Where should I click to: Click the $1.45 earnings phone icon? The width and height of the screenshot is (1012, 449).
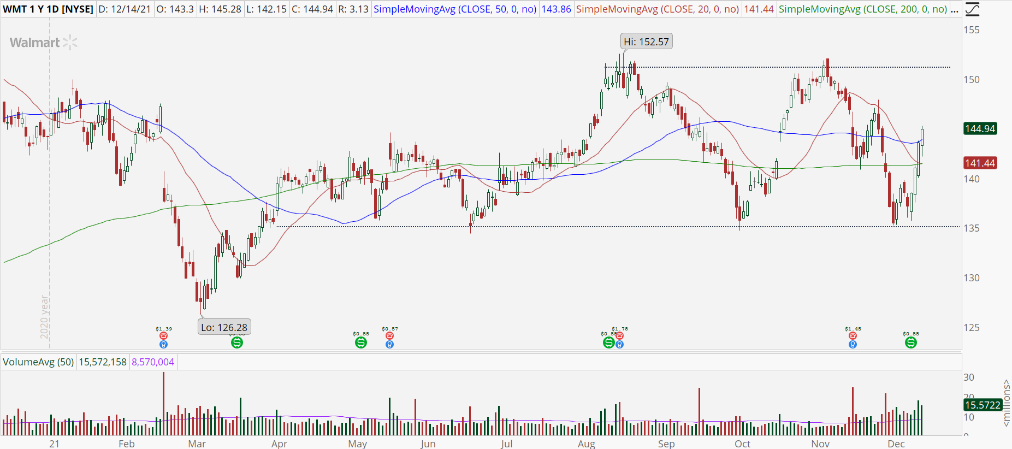tap(853, 336)
